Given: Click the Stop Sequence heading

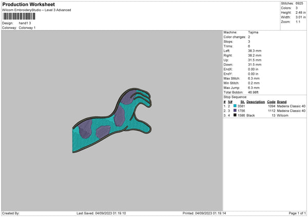Looking at the screenshot, I should pos(235,97).
